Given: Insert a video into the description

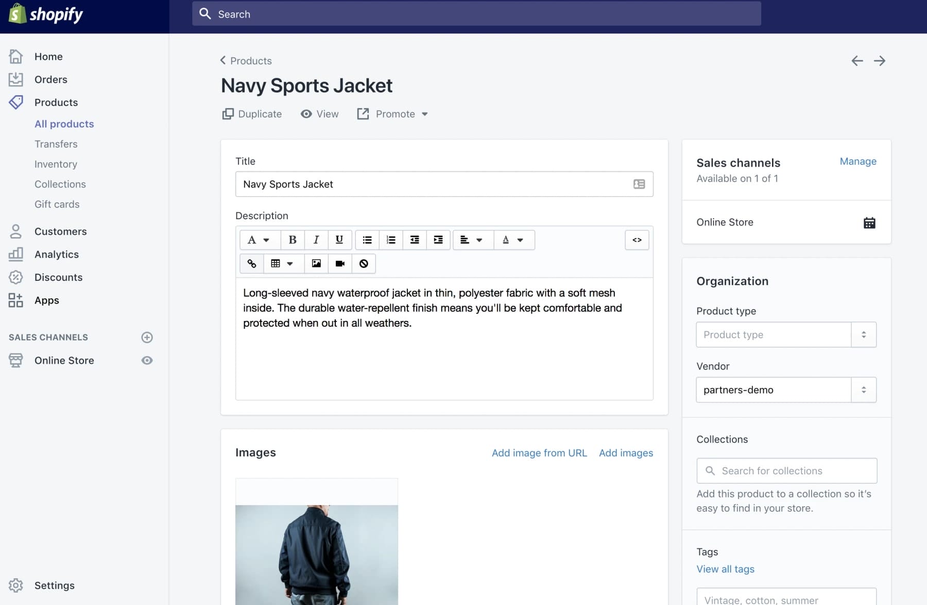Looking at the screenshot, I should coord(339,263).
